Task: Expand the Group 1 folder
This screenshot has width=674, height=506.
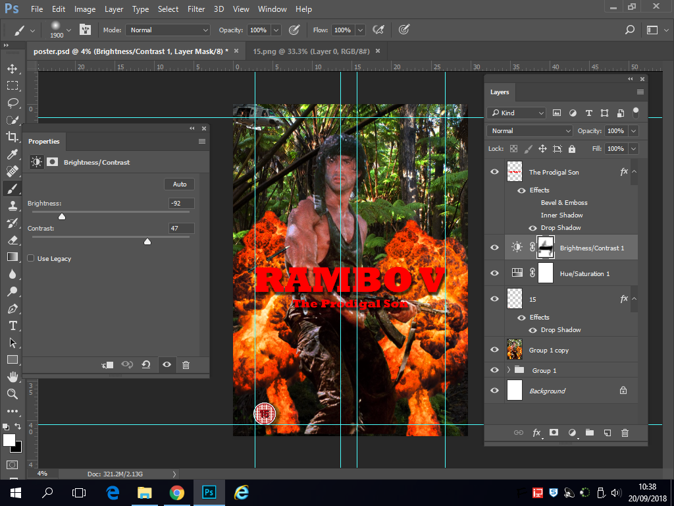Action: coord(509,370)
